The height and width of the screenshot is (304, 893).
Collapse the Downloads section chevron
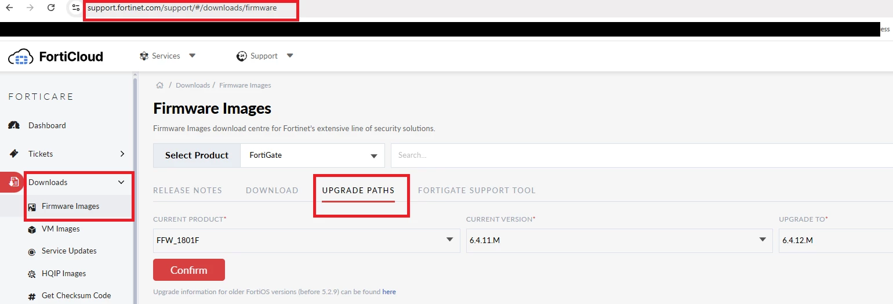pos(121,182)
